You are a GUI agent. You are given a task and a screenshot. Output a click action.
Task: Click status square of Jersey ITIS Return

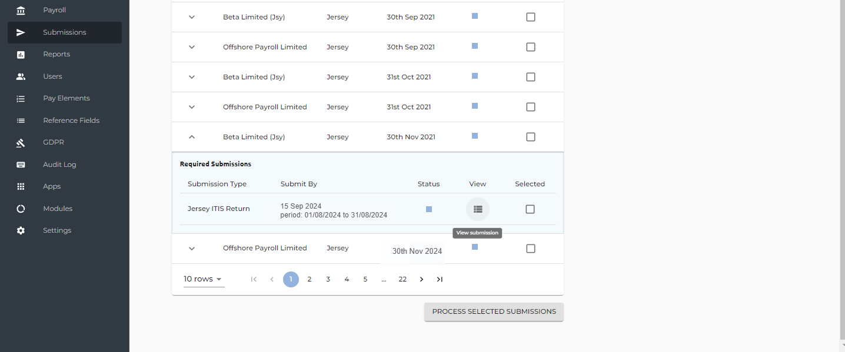click(x=429, y=209)
